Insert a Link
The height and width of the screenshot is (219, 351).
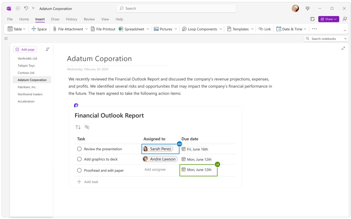tap(265, 29)
